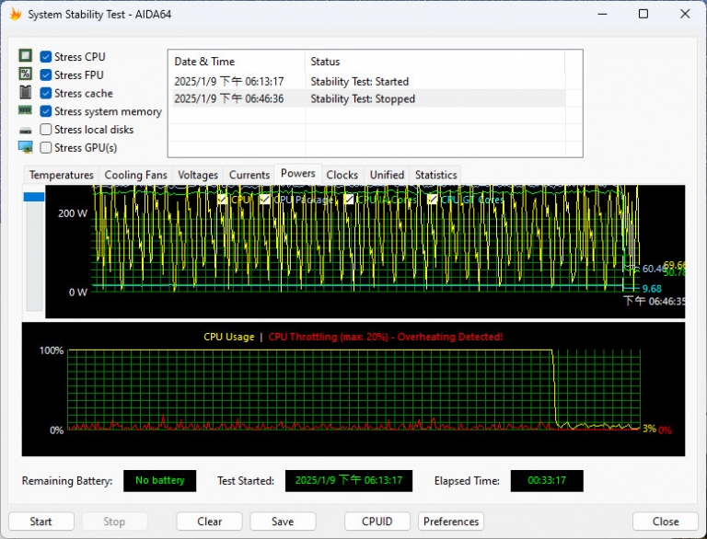Open the Voltages tab
The height and width of the screenshot is (539, 707).
198,175
